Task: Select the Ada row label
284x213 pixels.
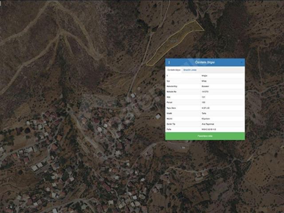Action: click(168, 97)
